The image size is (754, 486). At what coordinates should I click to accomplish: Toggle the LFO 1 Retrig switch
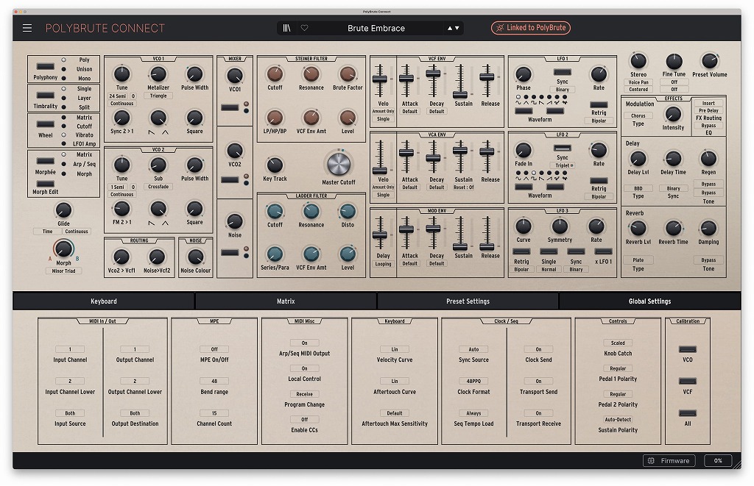point(599,104)
